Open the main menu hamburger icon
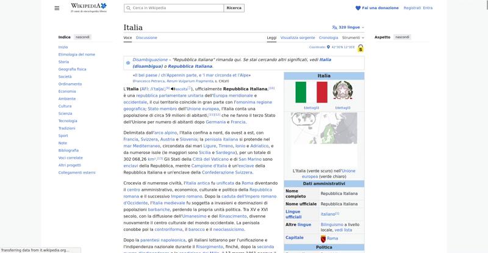The height and width of the screenshot is (253, 488). click(57, 8)
